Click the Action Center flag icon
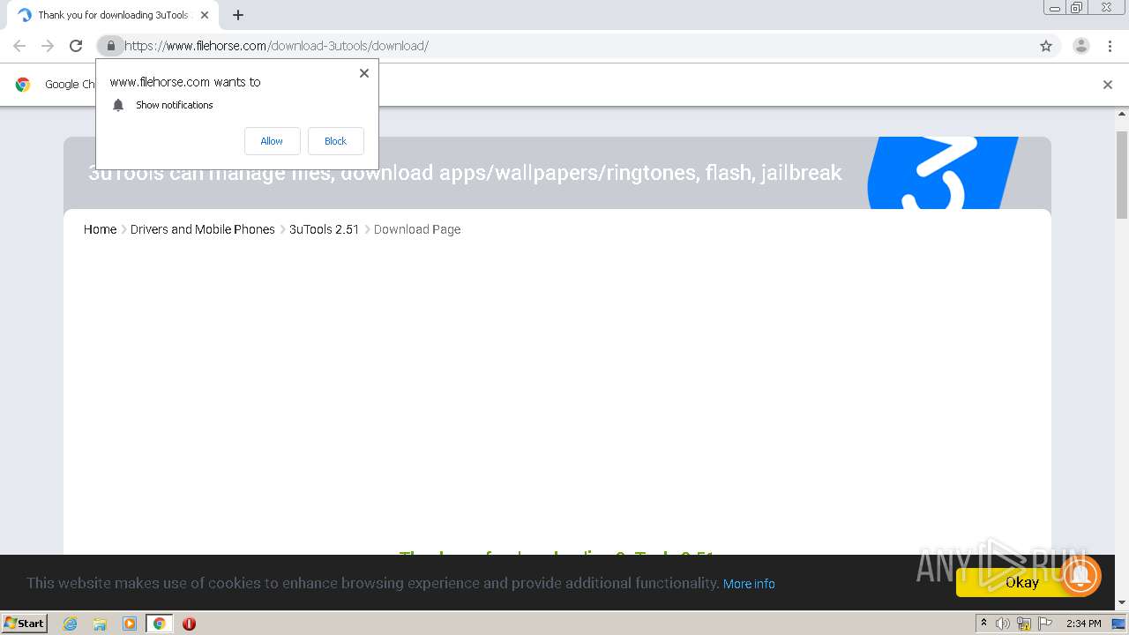The image size is (1129, 635). [x=1045, y=624]
